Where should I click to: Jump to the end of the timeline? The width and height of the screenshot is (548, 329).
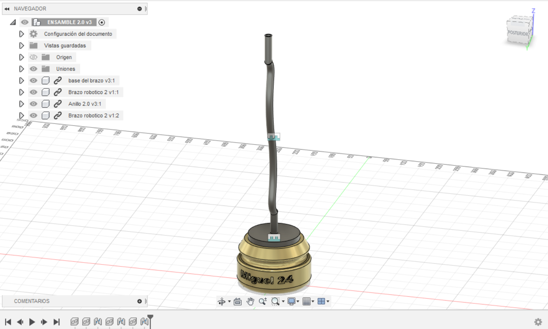56,322
